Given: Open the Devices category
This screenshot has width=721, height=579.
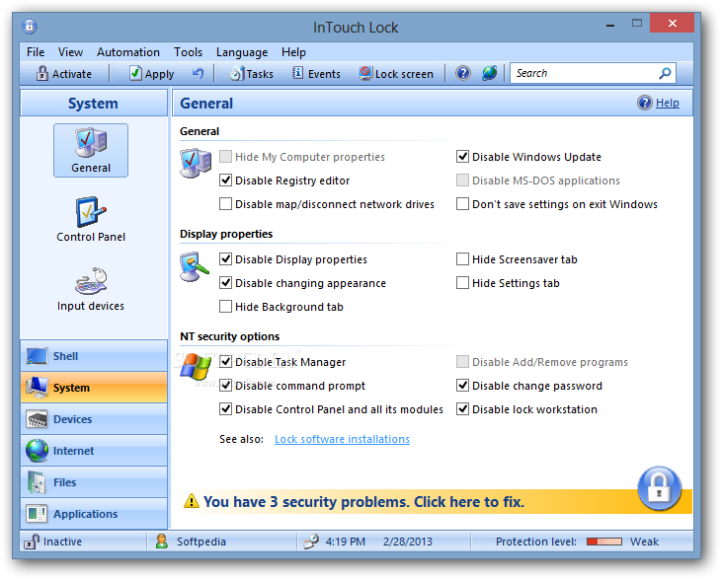Looking at the screenshot, I should click(94, 419).
